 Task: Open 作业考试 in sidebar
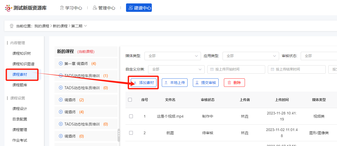click(20, 140)
